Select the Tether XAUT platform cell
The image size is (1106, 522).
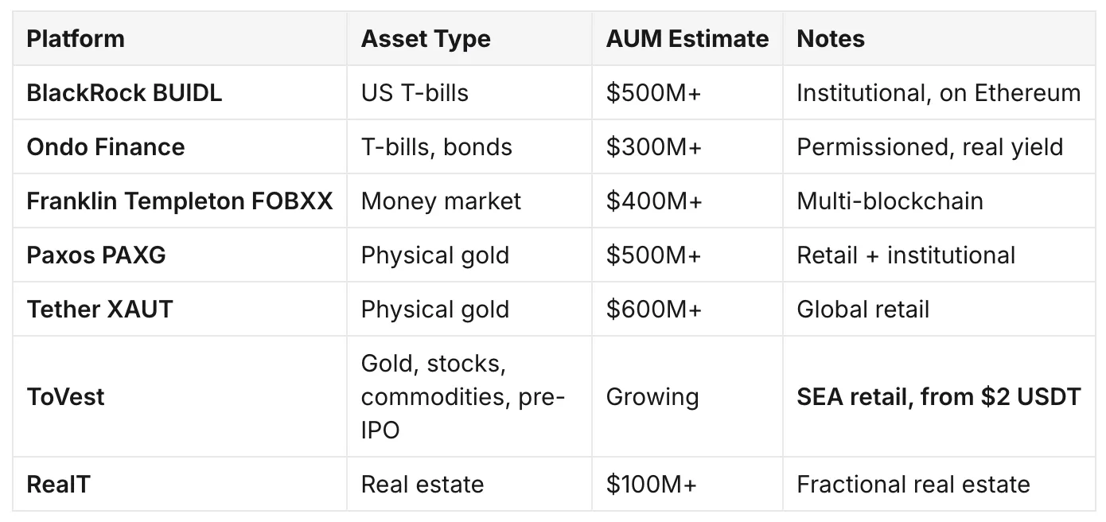pos(180,309)
